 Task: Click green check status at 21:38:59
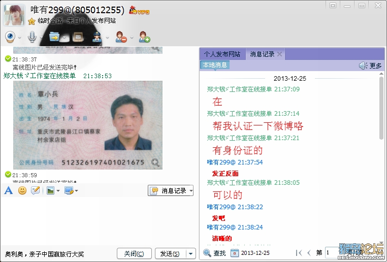8,175
